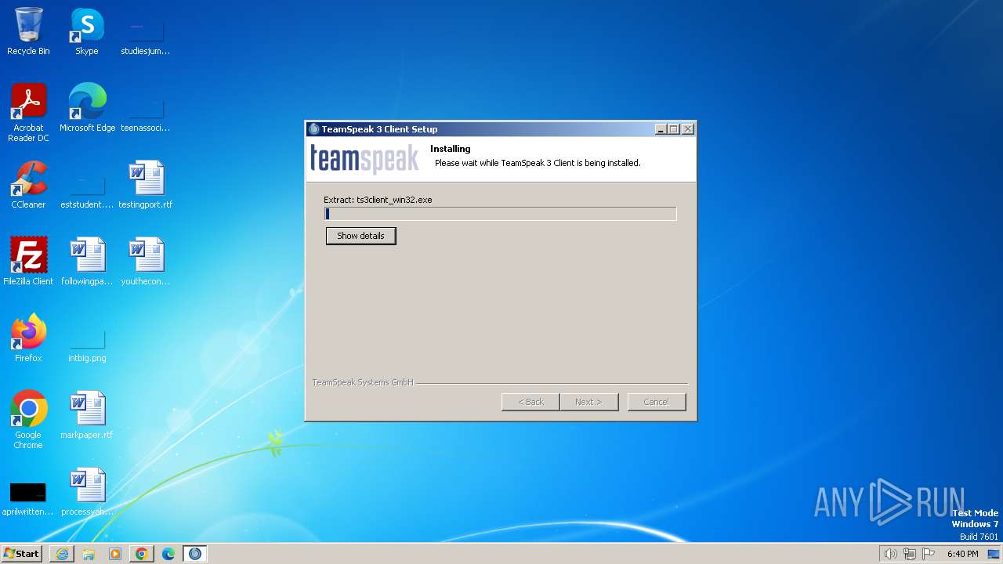The height and width of the screenshot is (564, 1003).
Task: Click the Cancel button in setup
Action: pyautogui.click(x=657, y=402)
